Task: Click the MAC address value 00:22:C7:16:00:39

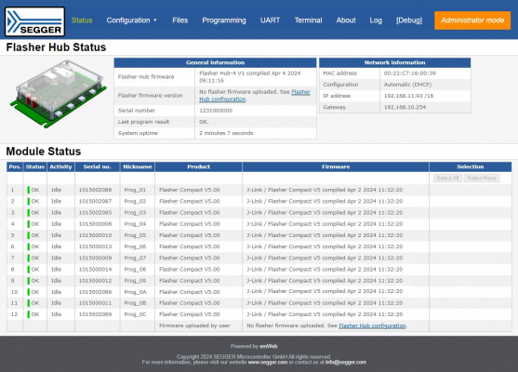Action: click(409, 73)
